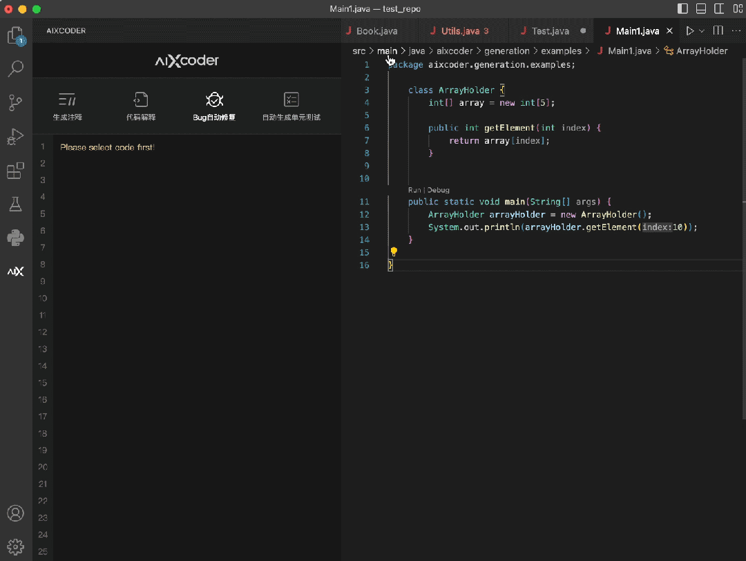Viewport: 746px width, 561px height.
Task: Click the aiXcoder logo header
Action: 187,60
